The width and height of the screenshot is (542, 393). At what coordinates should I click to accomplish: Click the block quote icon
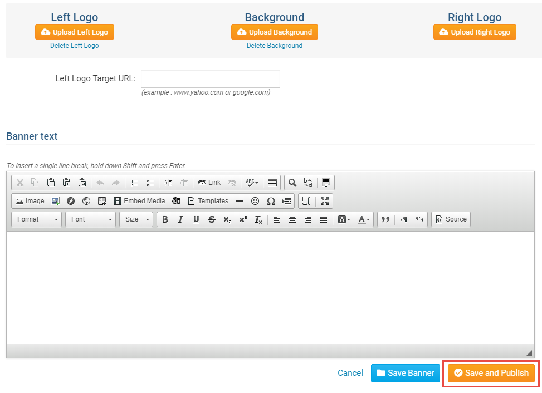point(384,219)
